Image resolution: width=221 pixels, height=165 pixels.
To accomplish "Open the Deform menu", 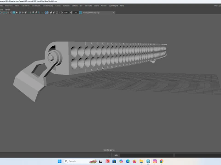I will [x=75, y=5].
